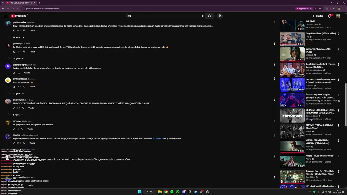
Task: Open YouTube notifications bell
Action: [x=329, y=16]
